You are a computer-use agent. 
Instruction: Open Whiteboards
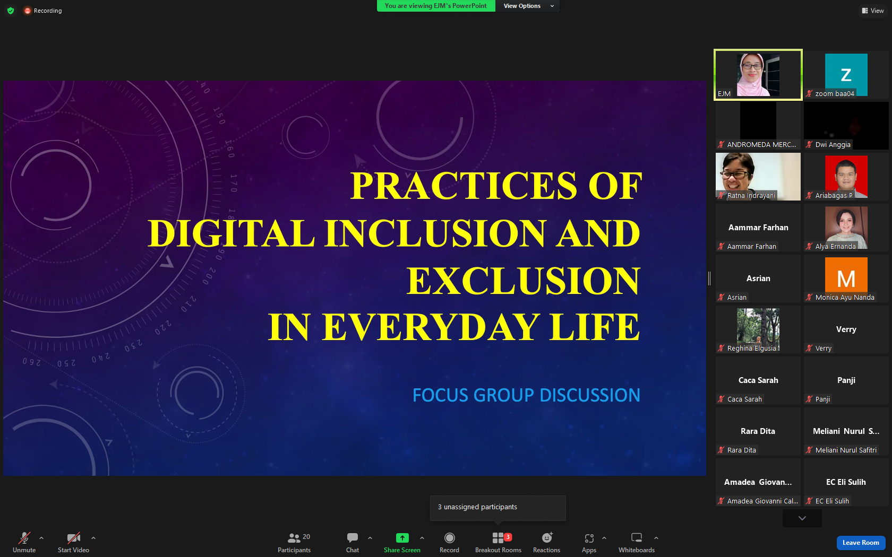[x=637, y=543]
